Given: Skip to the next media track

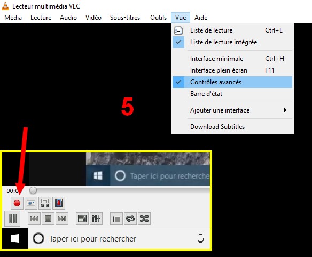Looking at the screenshot, I should 62,219.
